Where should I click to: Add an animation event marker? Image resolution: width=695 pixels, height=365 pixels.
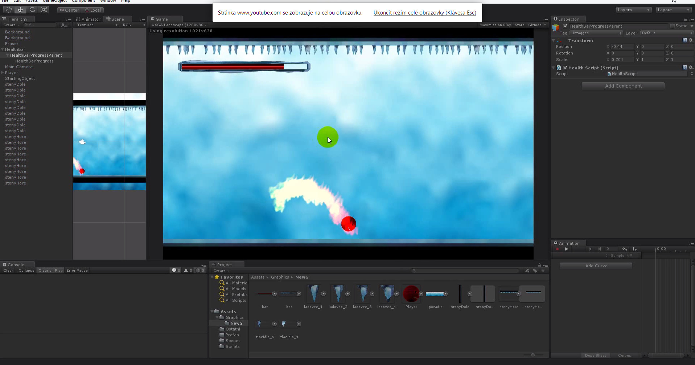pyautogui.click(x=635, y=249)
